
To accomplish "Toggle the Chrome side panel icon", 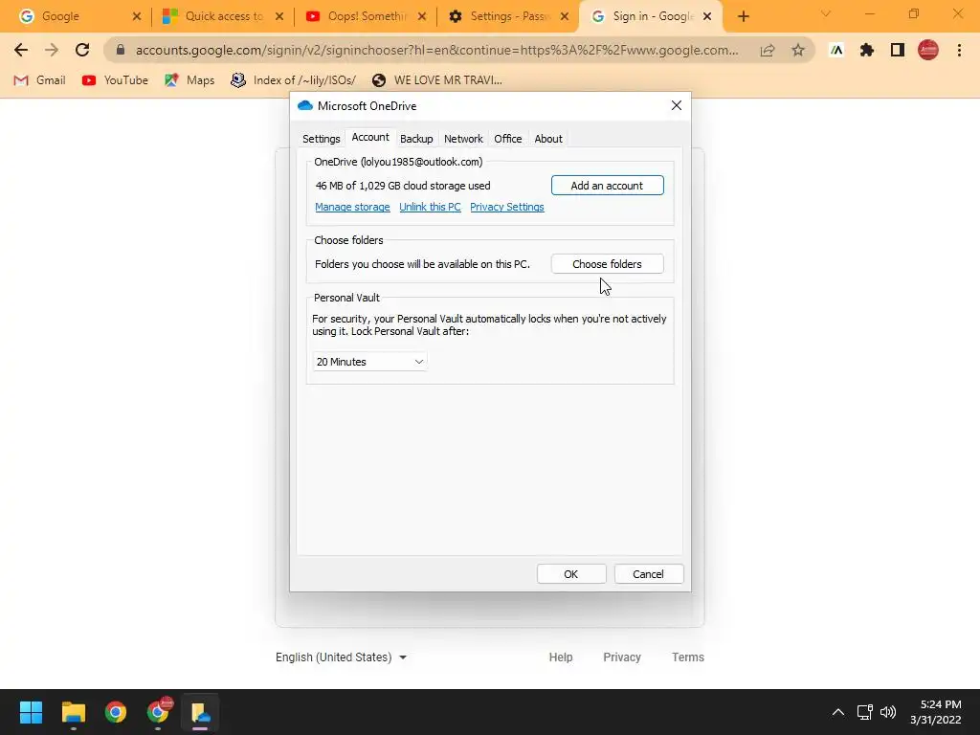I will [898, 50].
